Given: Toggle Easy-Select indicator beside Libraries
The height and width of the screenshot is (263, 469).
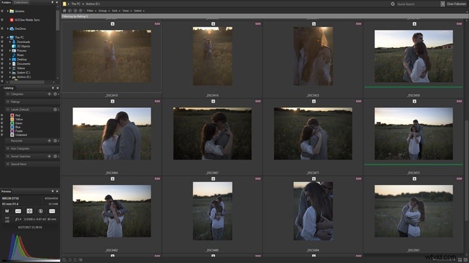Looking at the screenshot, I should pyautogui.click(x=2, y=11).
